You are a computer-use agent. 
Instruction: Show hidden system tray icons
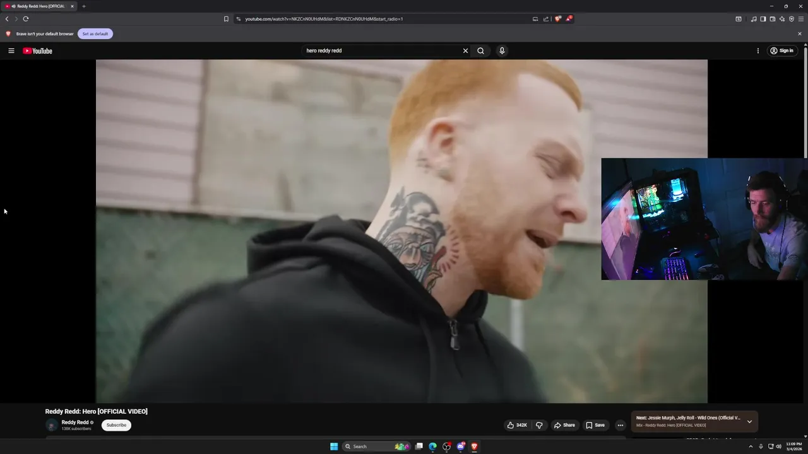pyautogui.click(x=751, y=446)
